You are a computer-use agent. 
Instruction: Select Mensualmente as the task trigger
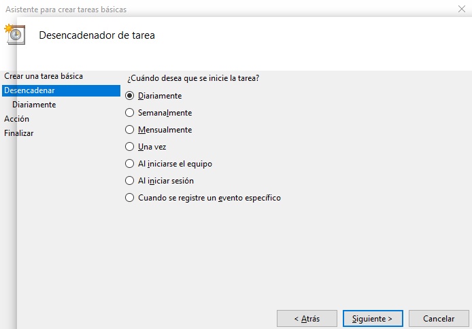(x=130, y=130)
